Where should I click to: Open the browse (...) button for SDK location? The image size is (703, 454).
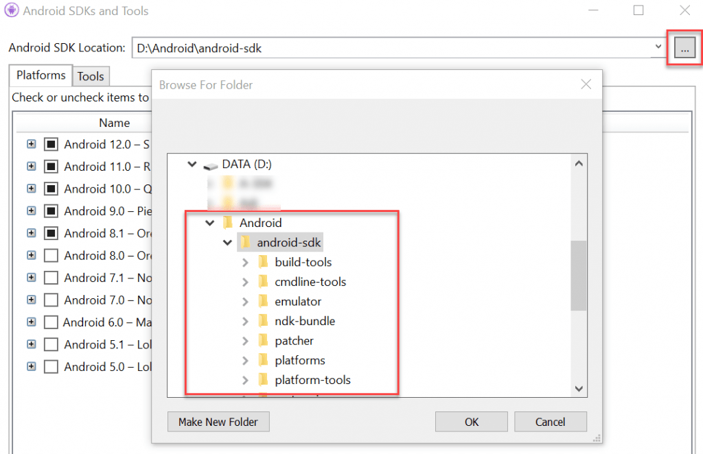coord(684,47)
